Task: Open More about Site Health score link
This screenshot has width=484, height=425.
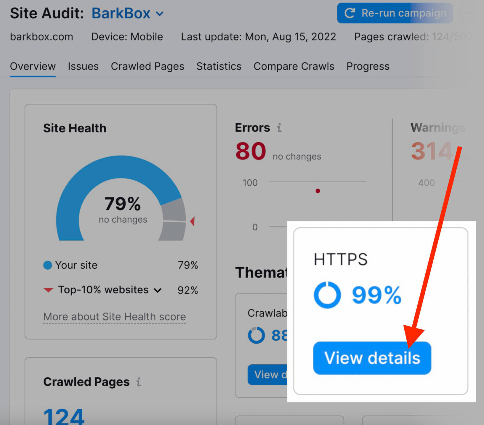Action: coord(114,317)
